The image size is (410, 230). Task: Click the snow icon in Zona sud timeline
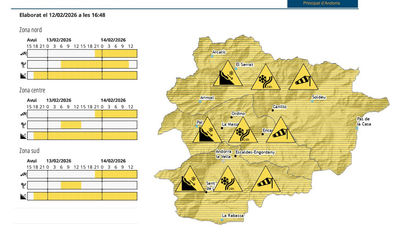(x=23, y=185)
